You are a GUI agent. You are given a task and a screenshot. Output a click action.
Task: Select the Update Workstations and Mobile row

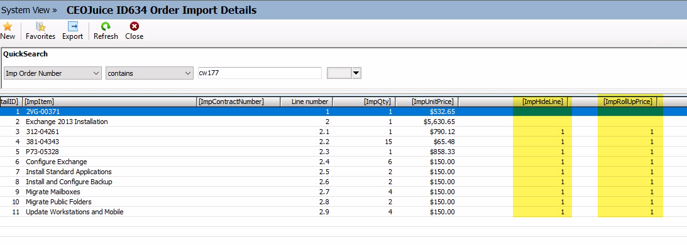[x=343, y=212]
